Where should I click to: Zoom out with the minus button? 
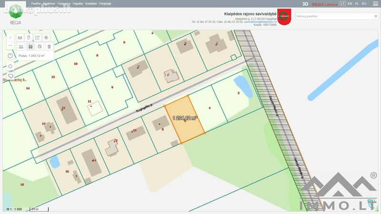(x=10, y=46)
